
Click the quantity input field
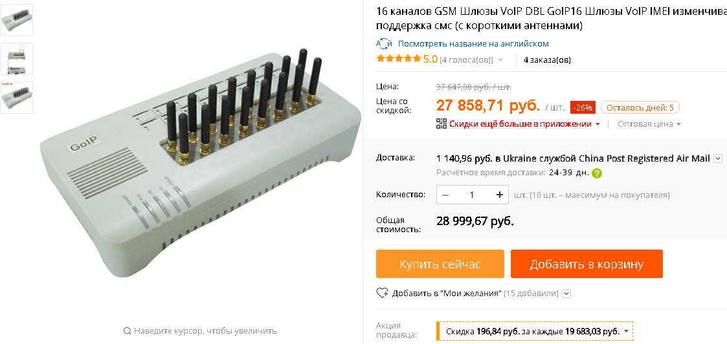[x=473, y=195]
